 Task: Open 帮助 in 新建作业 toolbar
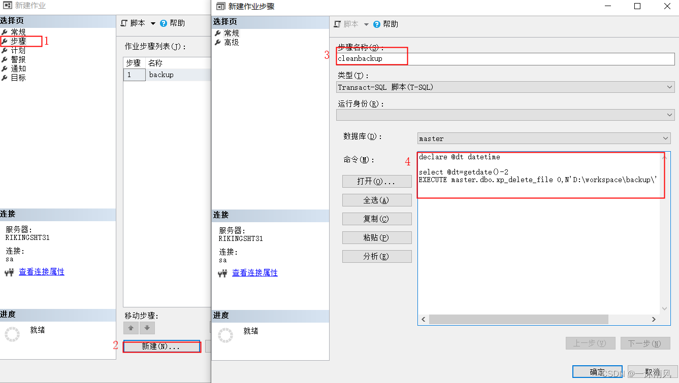tap(177, 23)
